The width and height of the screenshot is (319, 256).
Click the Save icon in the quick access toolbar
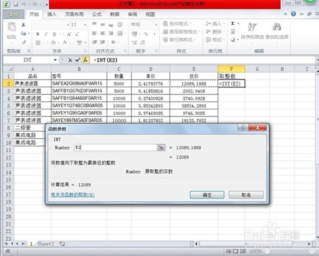tap(16, 4)
